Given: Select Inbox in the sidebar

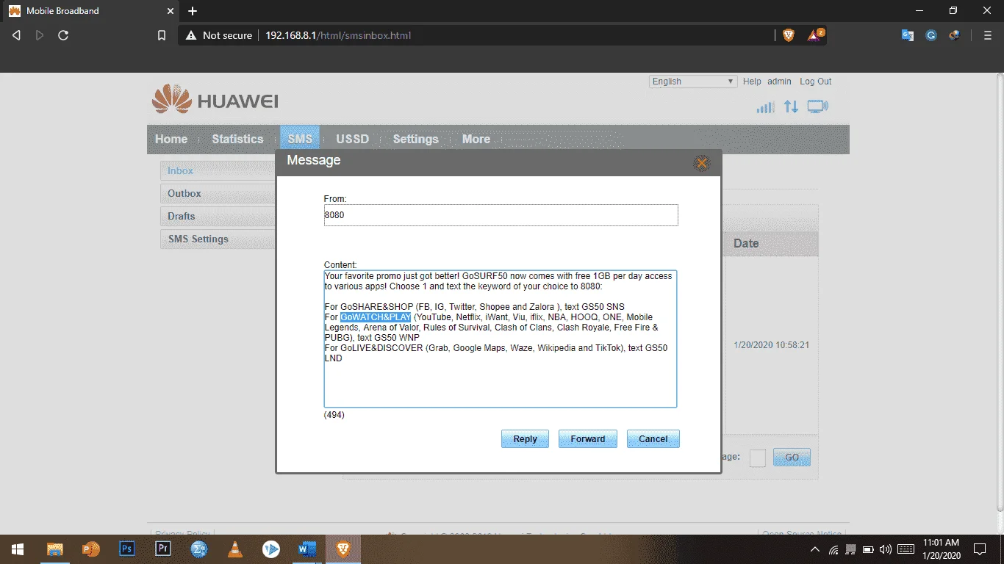Looking at the screenshot, I should point(218,170).
